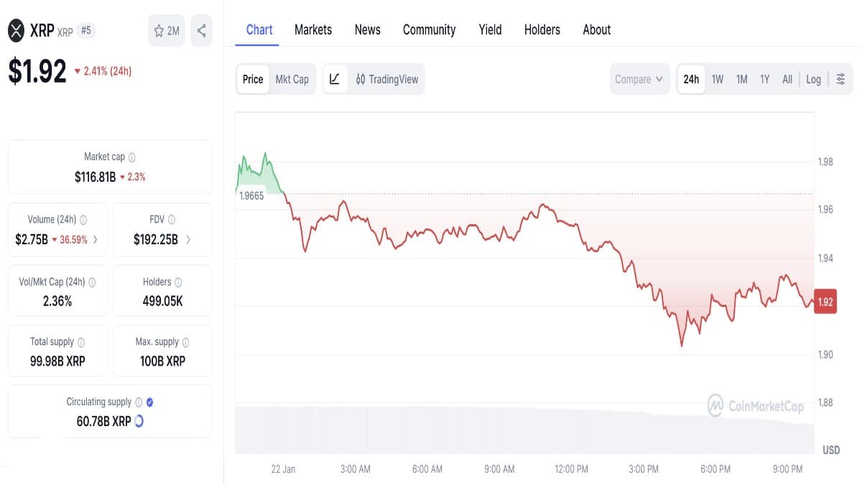The width and height of the screenshot is (862, 485).
Task: Open the Holders tab
Action: [x=542, y=29]
